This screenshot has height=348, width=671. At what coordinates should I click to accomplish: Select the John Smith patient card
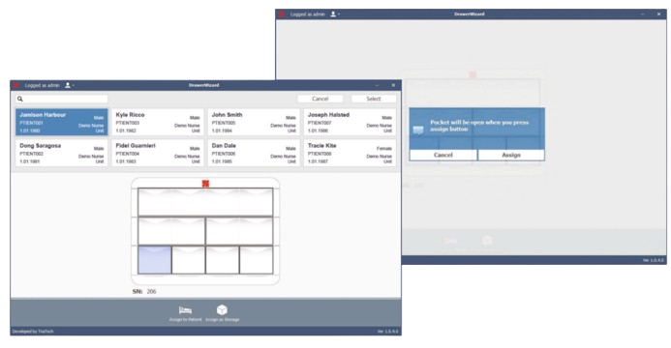pos(254,122)
